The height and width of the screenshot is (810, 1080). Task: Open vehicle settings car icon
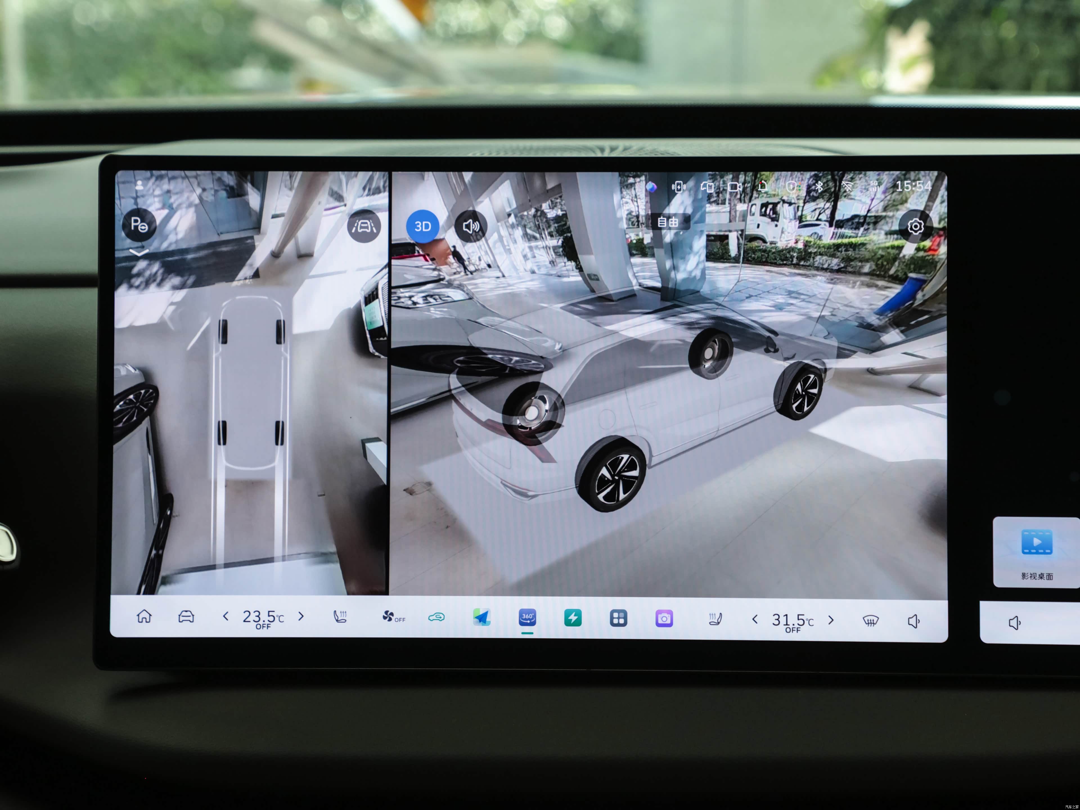[x=186, y=617]
